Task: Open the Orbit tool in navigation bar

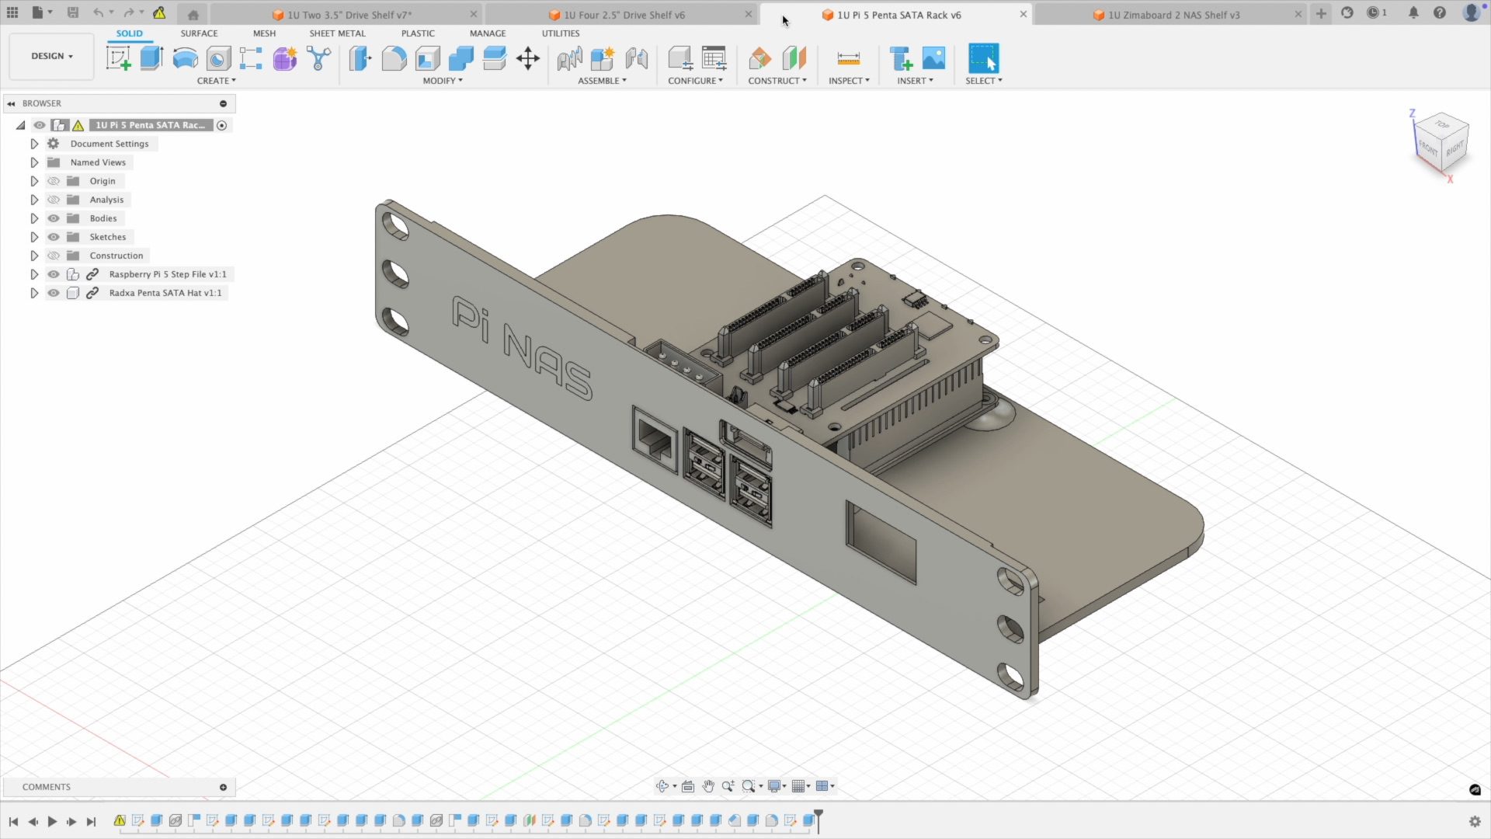Action: click(x=662, y=786)
